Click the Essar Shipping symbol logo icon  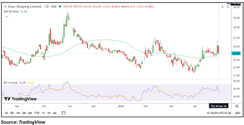[5, 7]
